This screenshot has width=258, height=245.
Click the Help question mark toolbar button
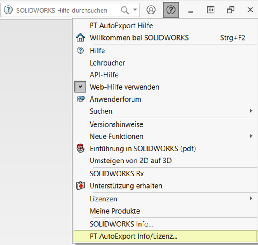[171, 10]
